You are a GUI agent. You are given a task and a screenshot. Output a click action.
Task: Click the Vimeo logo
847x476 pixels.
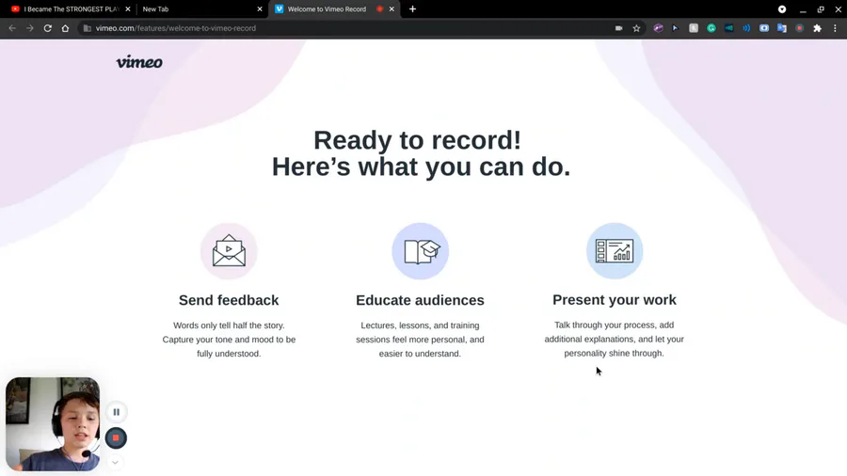point(139,62)
